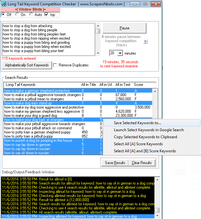The image size is (201, 219).
Task: Click the debug window scroll-down arrow
Action: click(x=157, y=216)
